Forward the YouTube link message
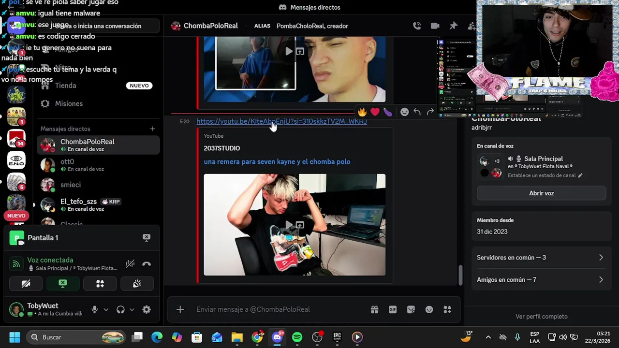619x348 pixels. click(x=430, y=112)
